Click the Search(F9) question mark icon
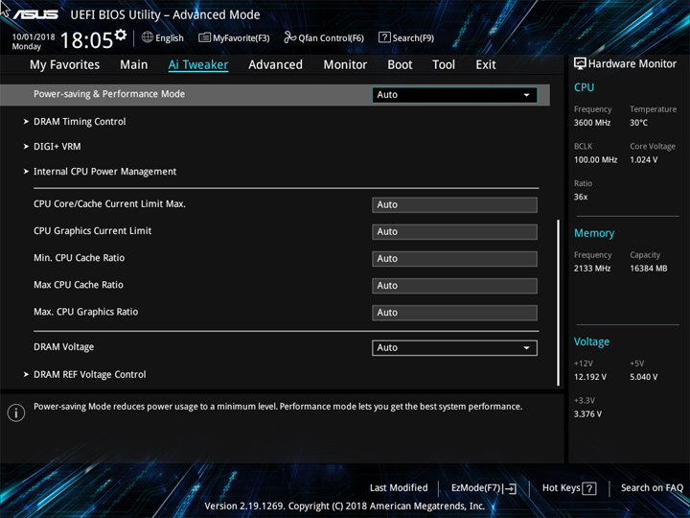The height and width of the screenshot is (518, 690). (384, 37)
